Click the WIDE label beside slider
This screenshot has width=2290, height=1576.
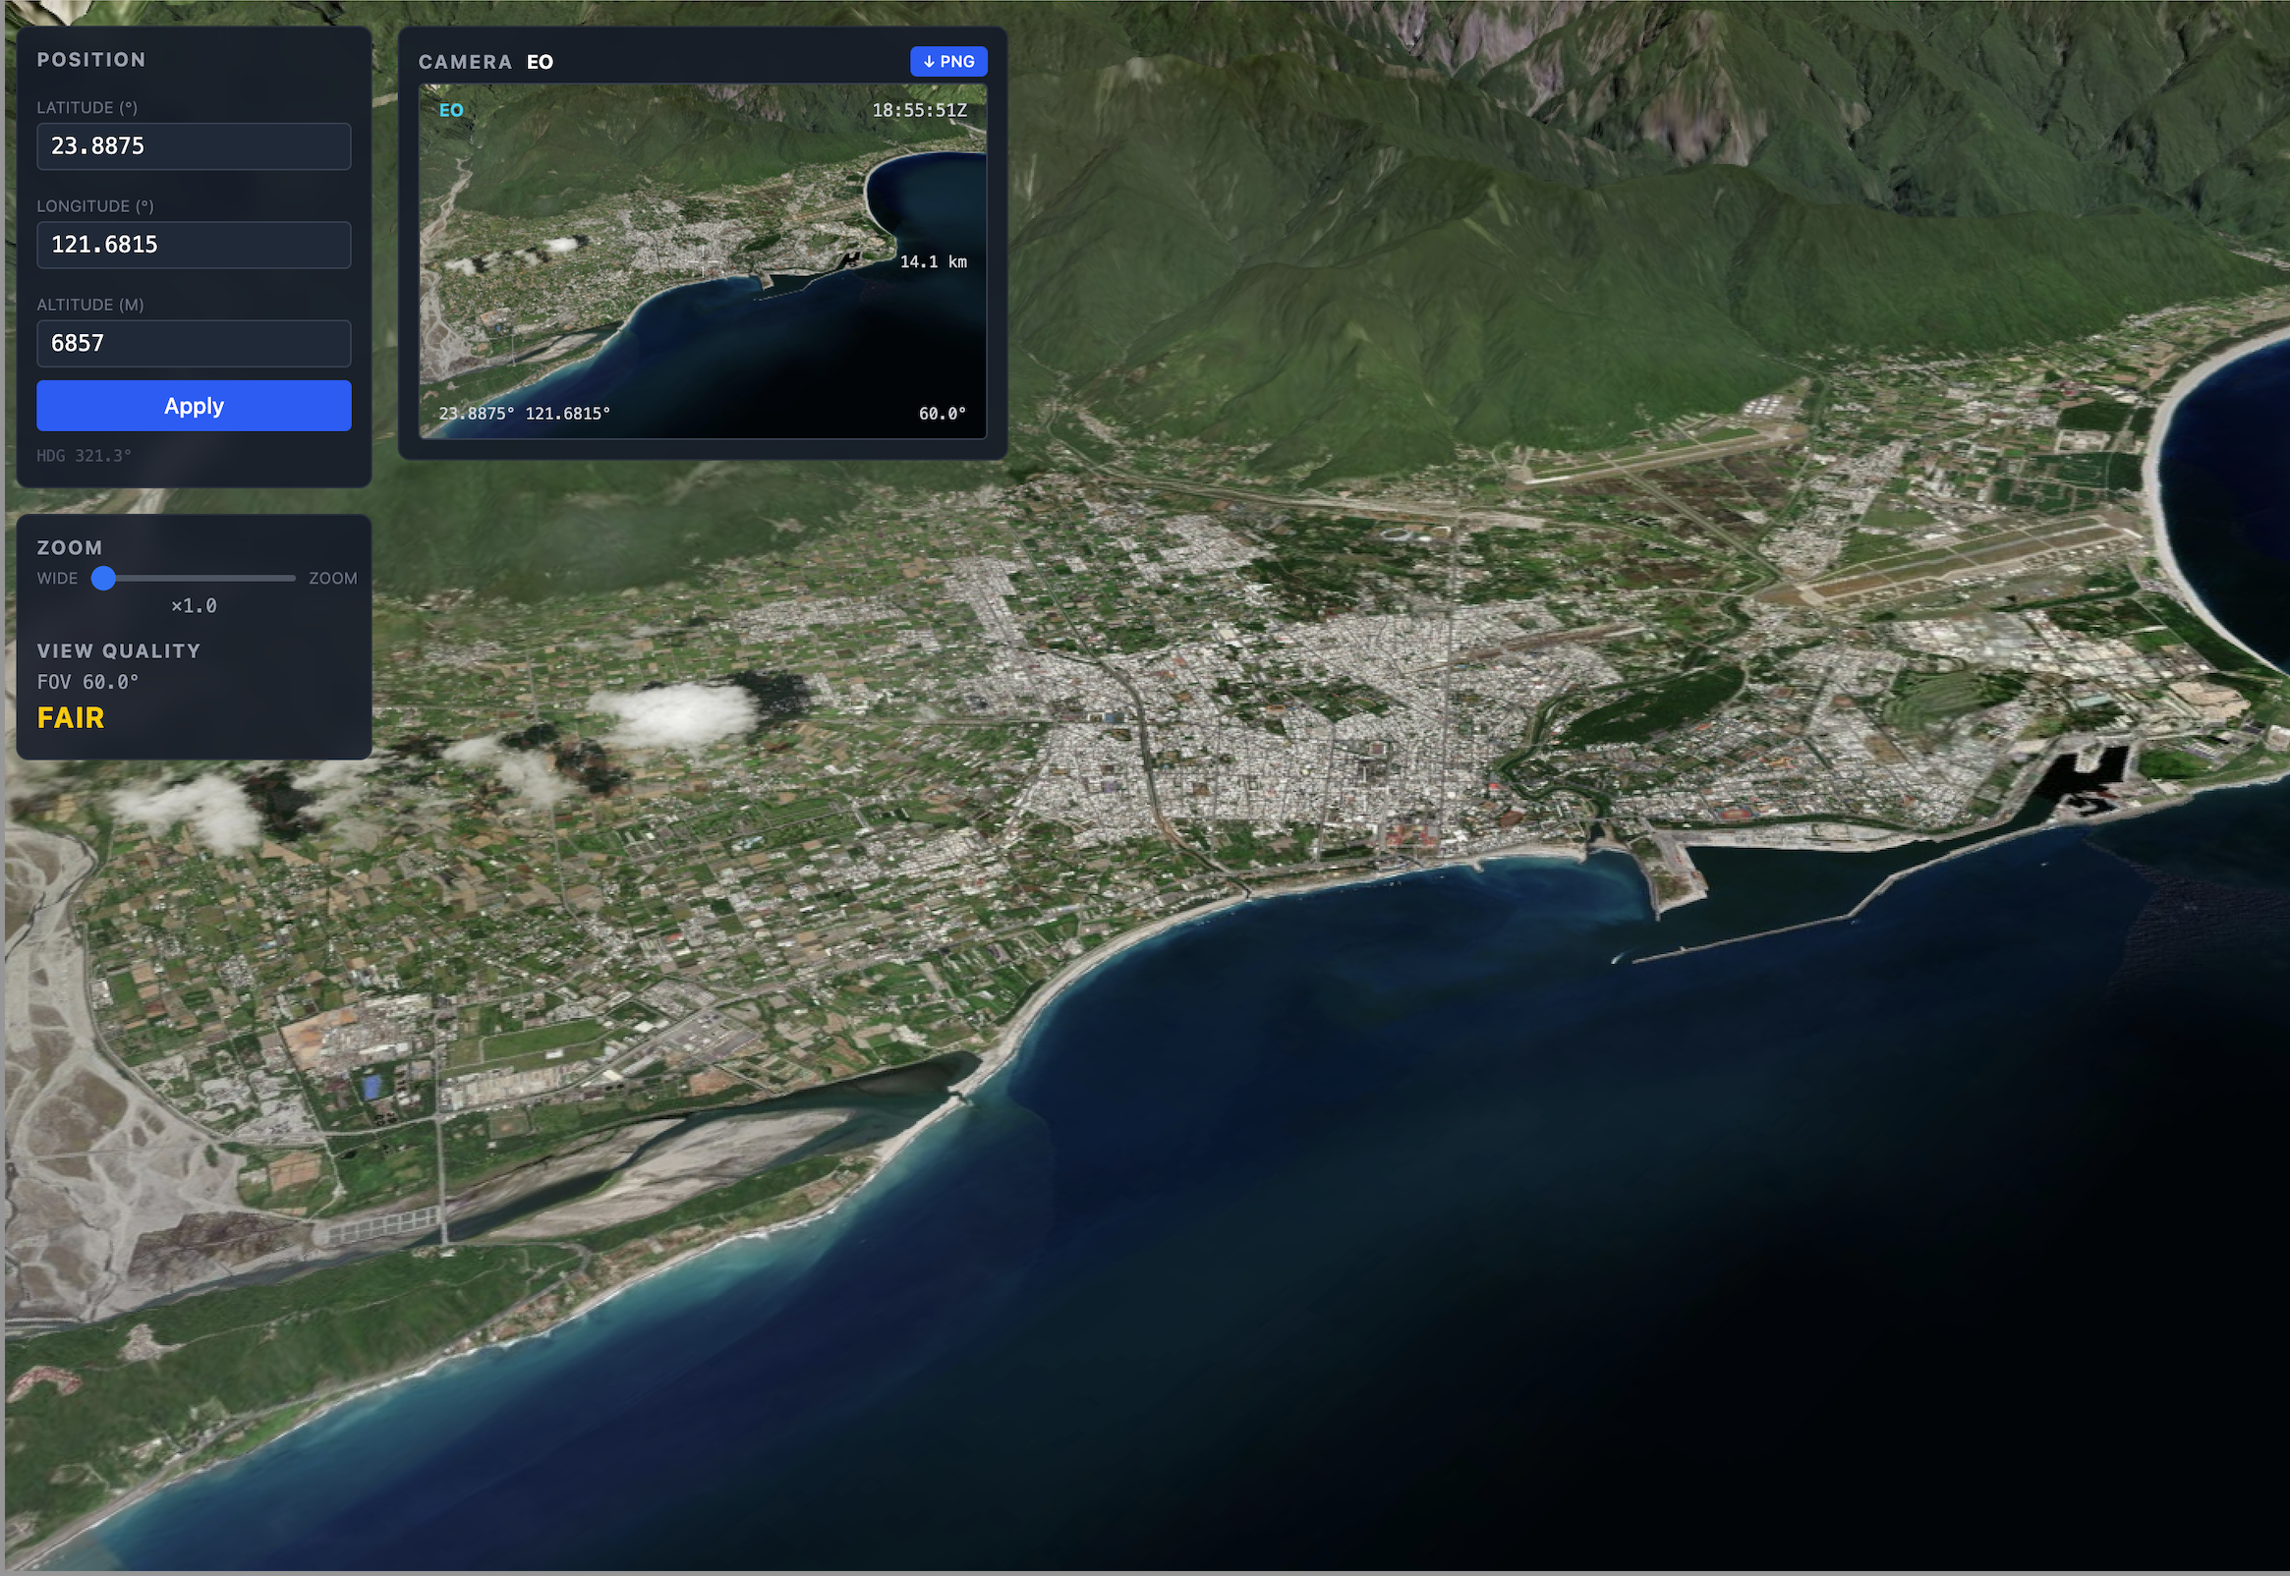click(x=57, y=579)
